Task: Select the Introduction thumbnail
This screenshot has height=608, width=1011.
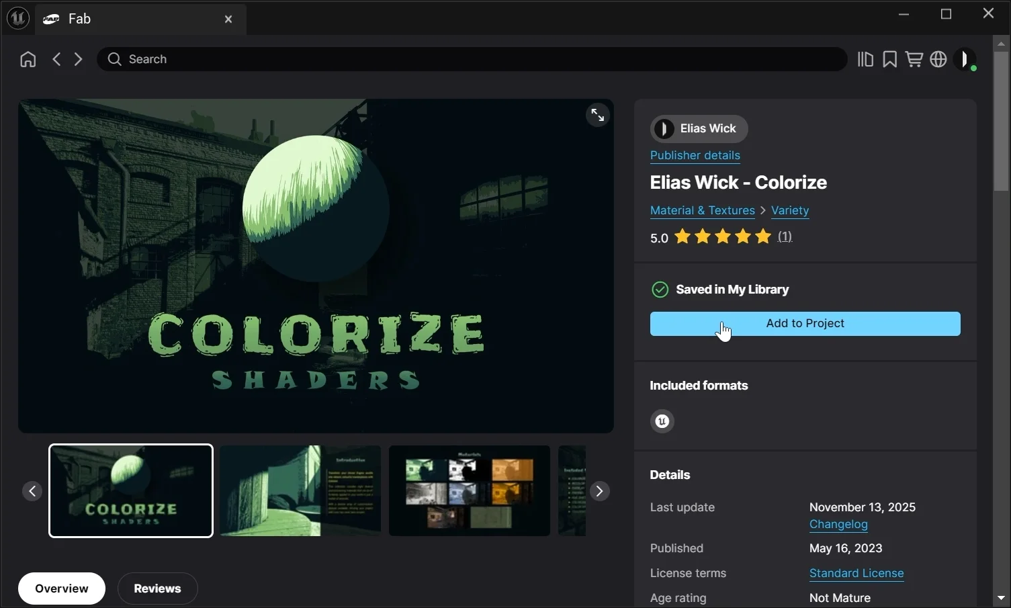Action: pyautogui.click(x=300, y=491)
